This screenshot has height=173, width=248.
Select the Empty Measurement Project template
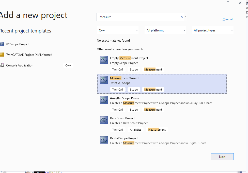click(x=162, y=64)
